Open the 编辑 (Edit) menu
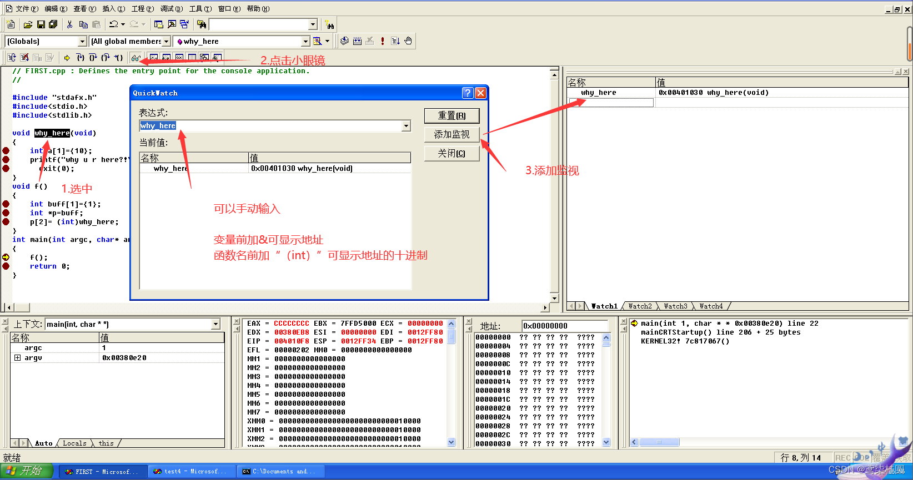 pyautogui.click(x=56, y=9)
